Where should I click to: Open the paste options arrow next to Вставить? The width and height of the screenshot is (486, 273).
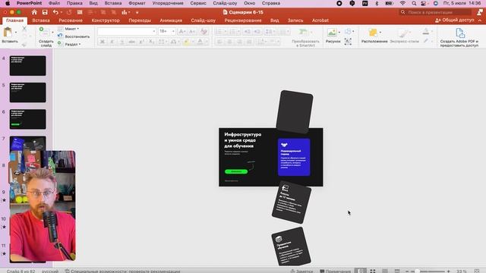(x=16, y=32)
